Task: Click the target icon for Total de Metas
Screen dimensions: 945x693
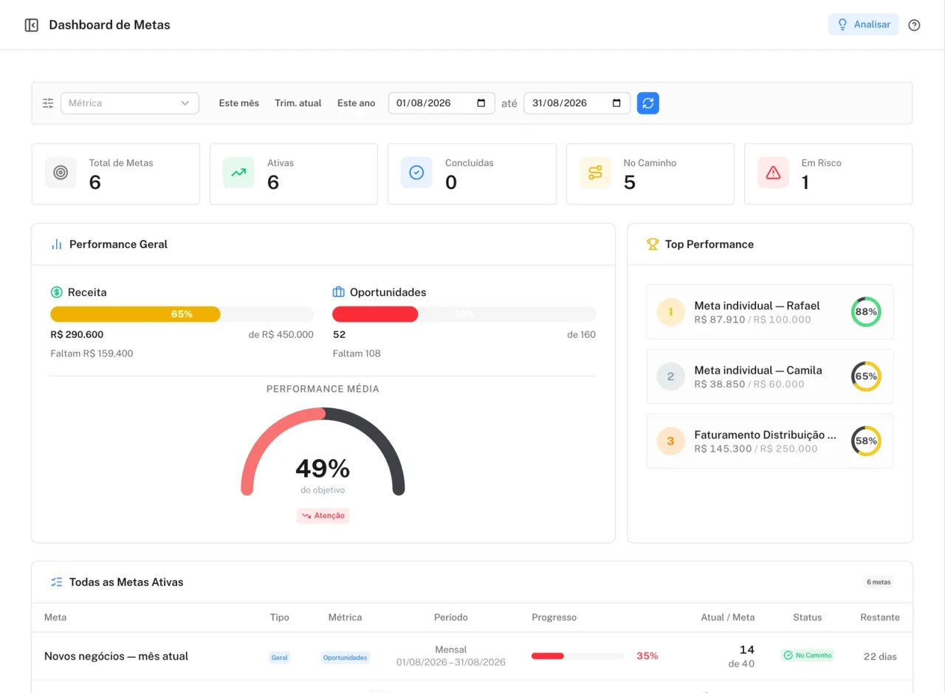Action: tap(61, 173)
